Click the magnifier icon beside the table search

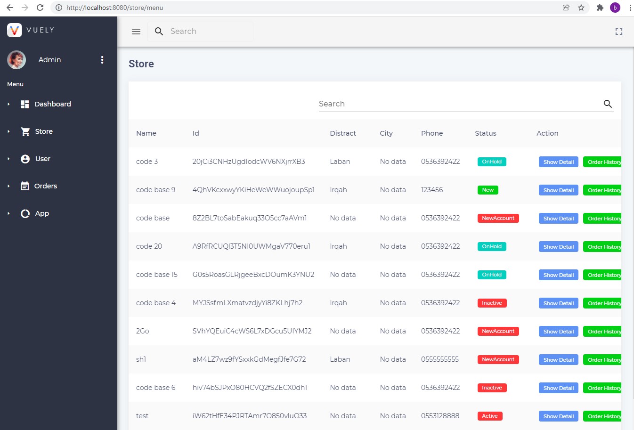(607, 104)
